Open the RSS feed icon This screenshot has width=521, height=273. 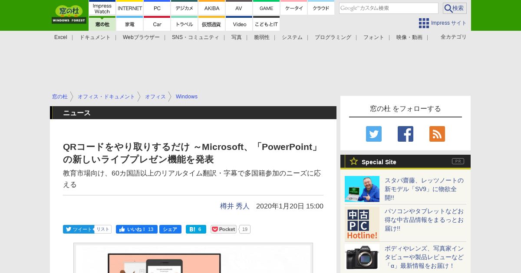[x=437, y=134]
